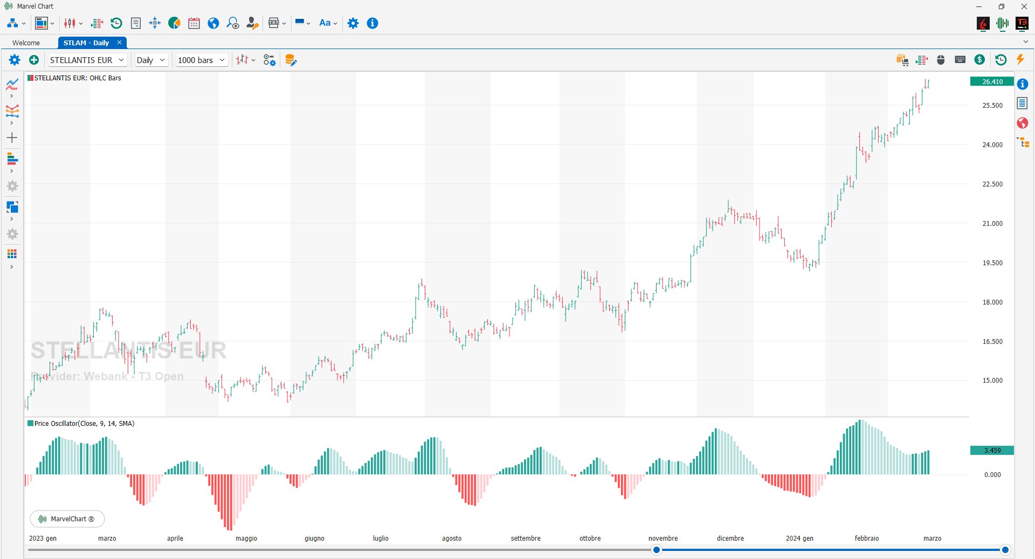
Task: Select the volume profile bars tool in sidebar
Action: click(12, 159)
